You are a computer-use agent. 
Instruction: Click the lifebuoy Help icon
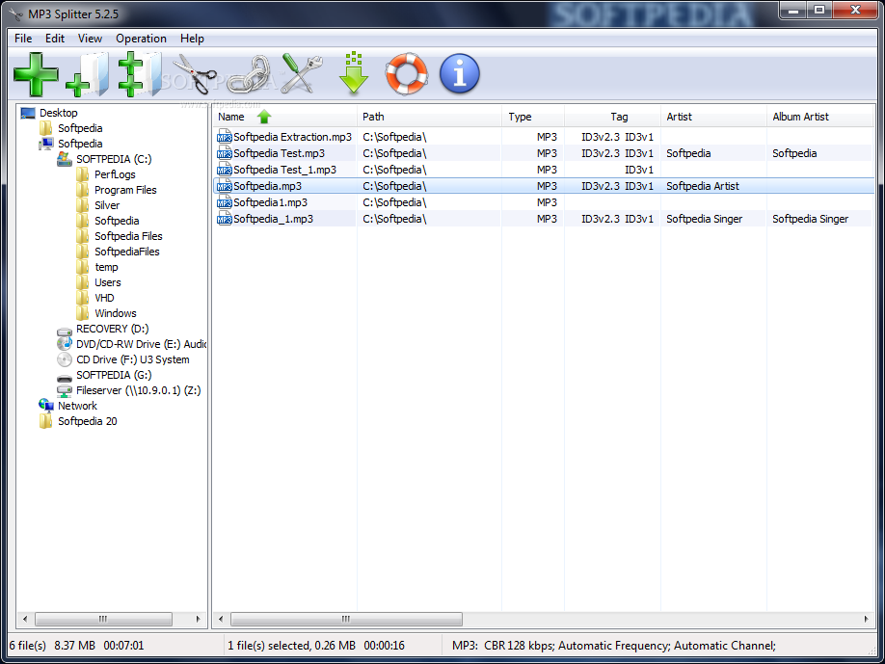[407, 74]
